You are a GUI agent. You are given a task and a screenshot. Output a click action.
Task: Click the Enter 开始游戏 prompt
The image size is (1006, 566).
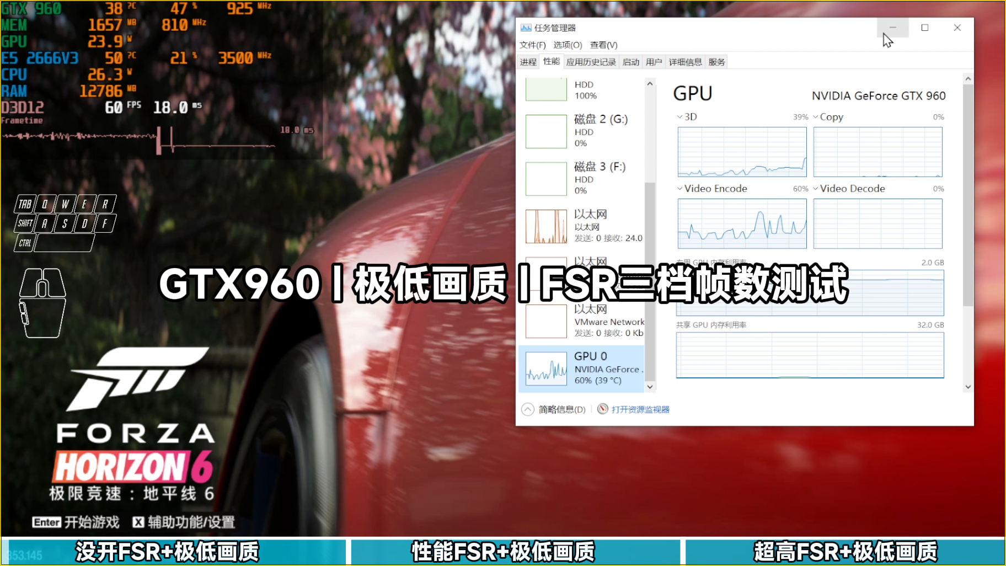[x=76, y=522]
